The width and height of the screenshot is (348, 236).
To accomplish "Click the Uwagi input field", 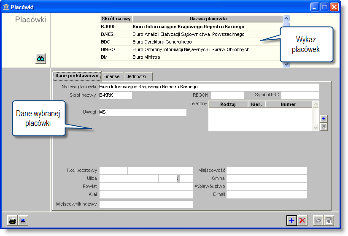I will pyautogui.click(x=143, y=112).
